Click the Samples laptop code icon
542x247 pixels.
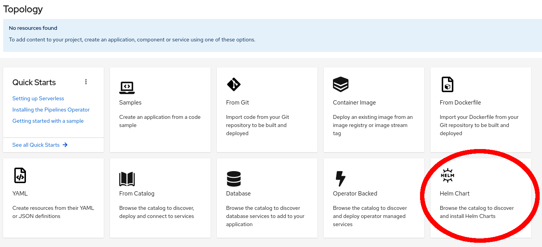pos(127,87)
